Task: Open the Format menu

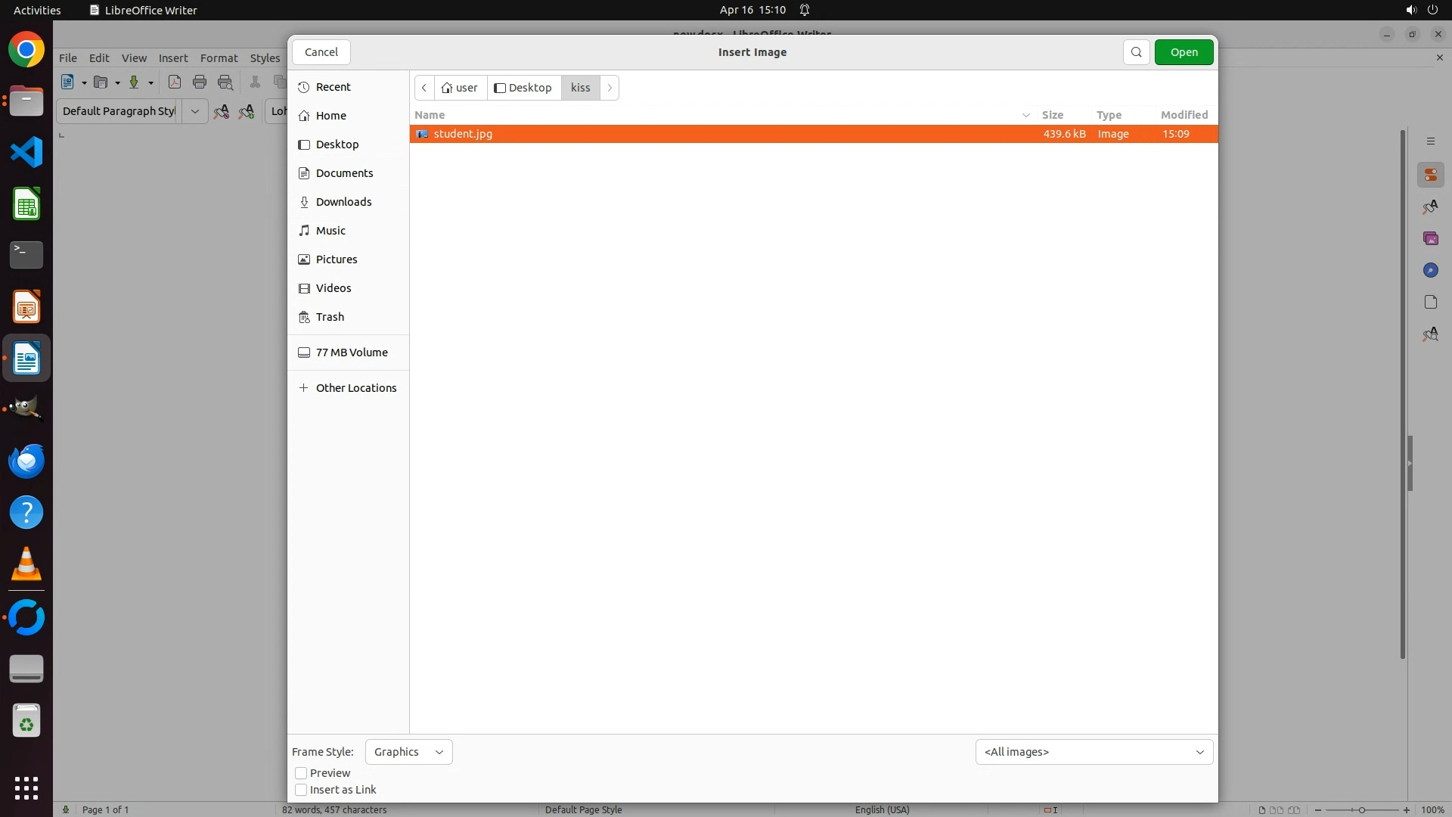Action: click(219, 58)
